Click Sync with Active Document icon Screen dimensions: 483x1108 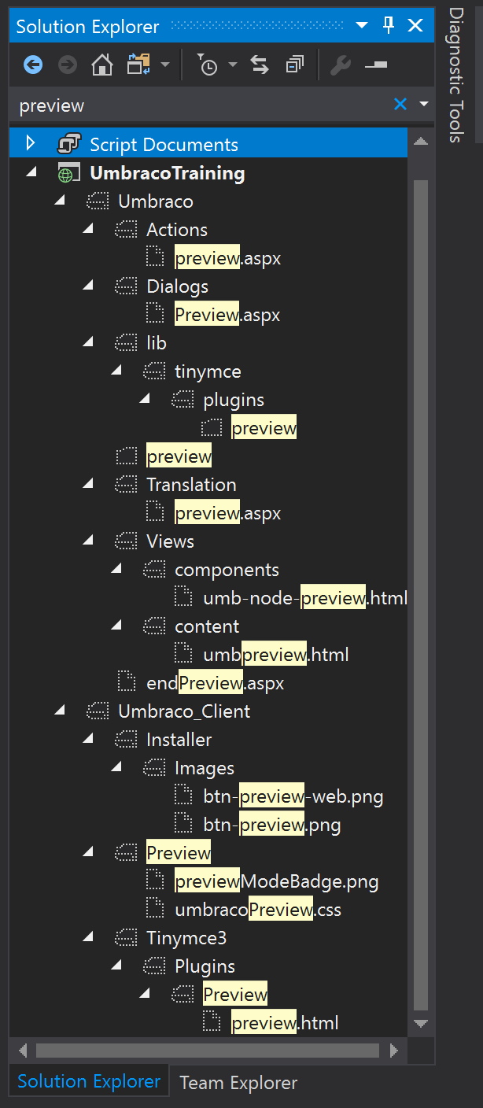click(x=260, y=65)
